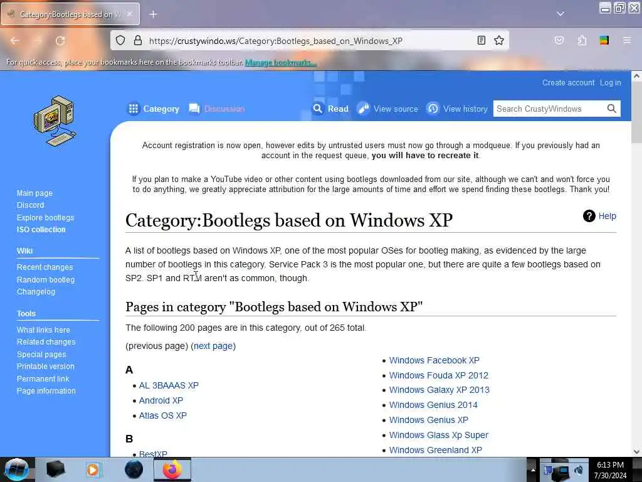Open Windows Galaxy XP 2013 page
This screenshot has height=482, width=642.
439,390
